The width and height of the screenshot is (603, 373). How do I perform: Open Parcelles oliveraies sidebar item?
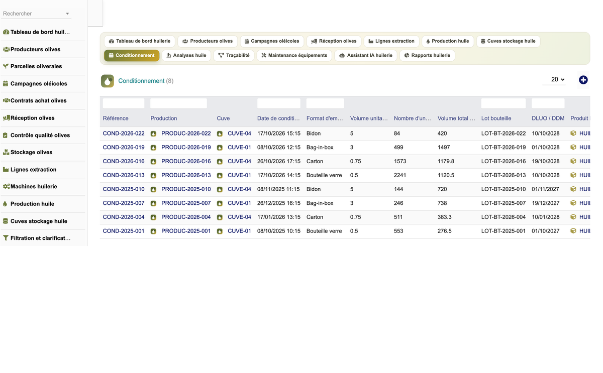point(42,66)
